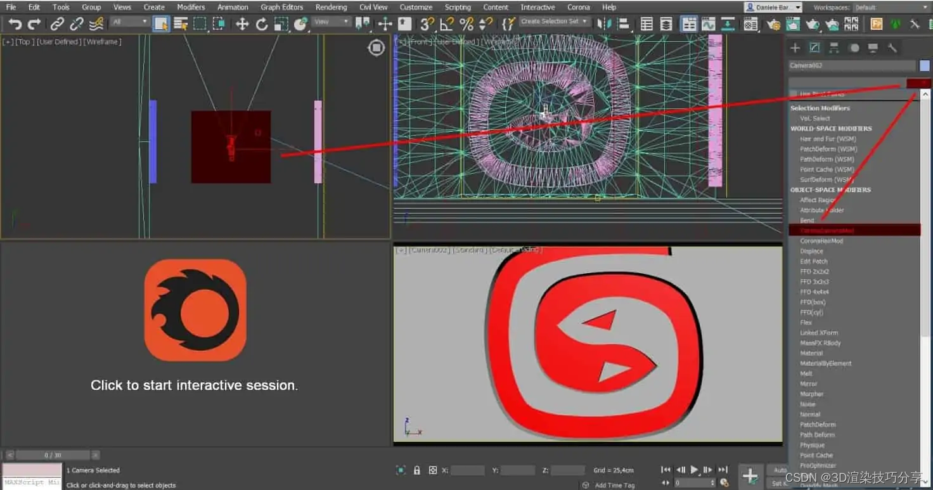Viewport: 933px width, 490px height.
Task: Click the Undo arrow icon
Action: click(x=15, y=24)
